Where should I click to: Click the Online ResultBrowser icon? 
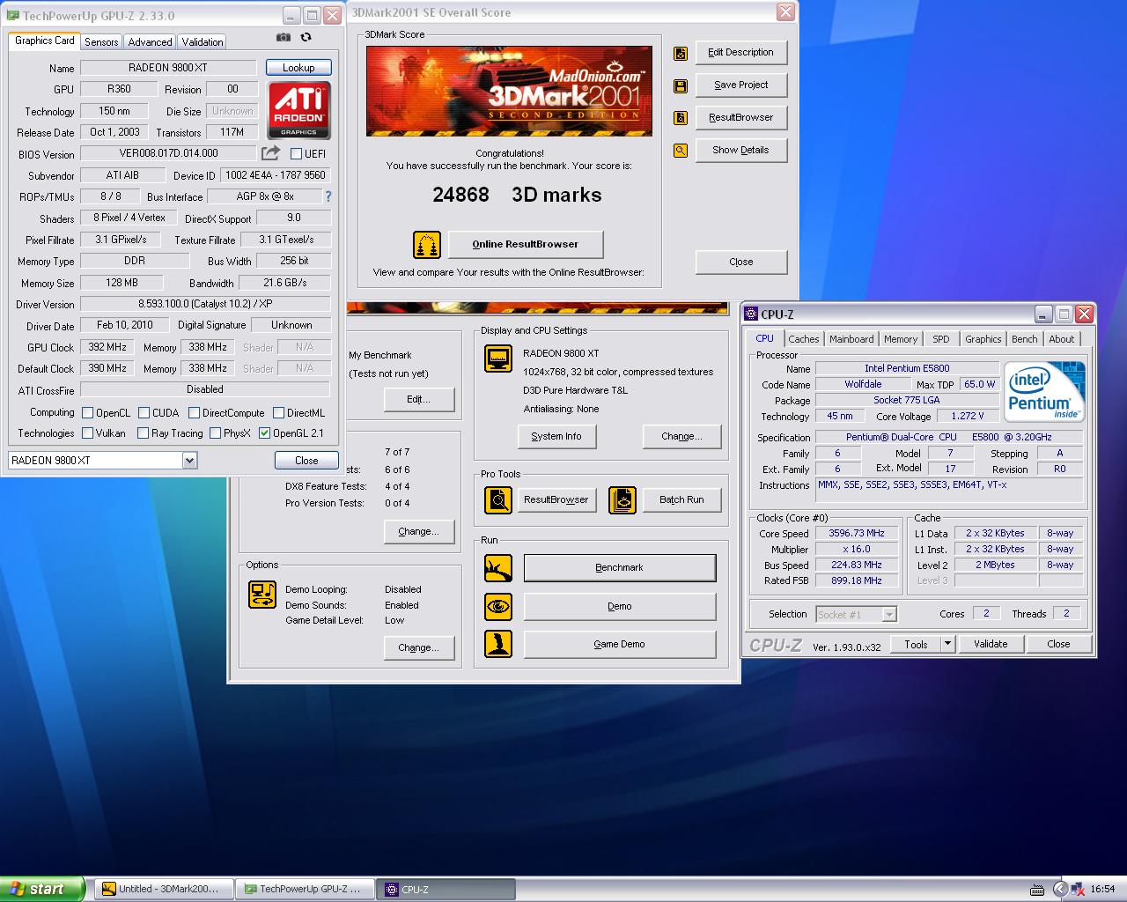[x=427, y=244]
